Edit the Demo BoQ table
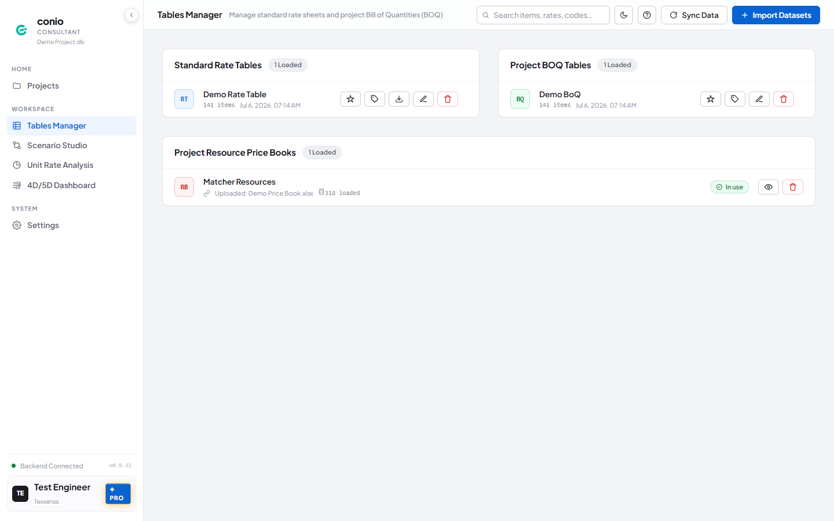 pyautogui.click(x=759, y=99)
